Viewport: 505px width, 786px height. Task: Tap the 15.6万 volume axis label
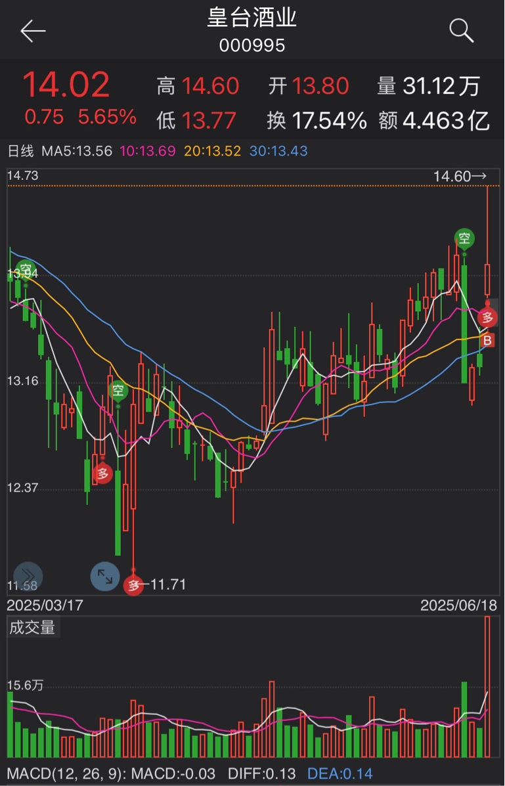pos(26,686)
